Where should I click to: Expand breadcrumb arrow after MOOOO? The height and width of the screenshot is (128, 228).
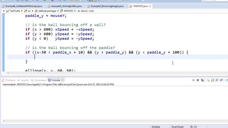pos(75,11)
